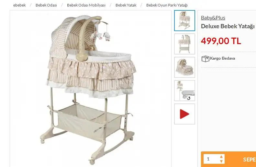Click the Deluxe Bebek Yatağı title
Screen dimensions: 256x167
click(x=228, y=26)
